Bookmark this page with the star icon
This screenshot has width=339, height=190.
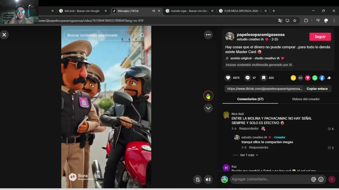(x=295, y=21)
